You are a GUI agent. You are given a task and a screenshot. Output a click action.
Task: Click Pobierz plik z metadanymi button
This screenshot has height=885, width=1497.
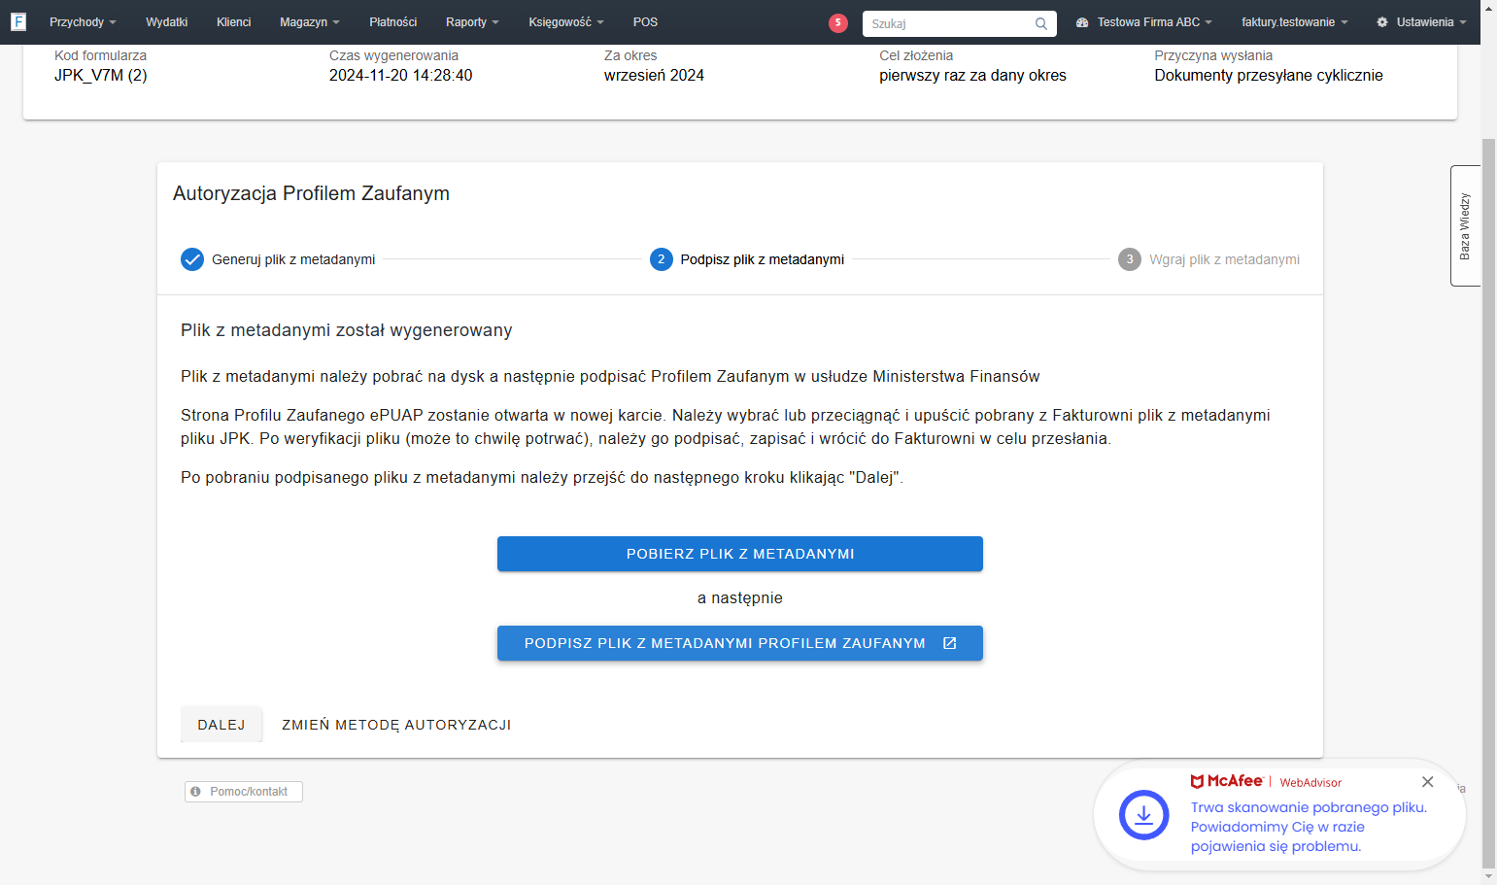point(740,554)
